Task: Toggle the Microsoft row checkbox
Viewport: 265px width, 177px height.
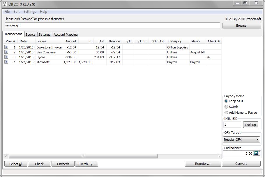Action: pyautogui.click(x=6, y=62)
